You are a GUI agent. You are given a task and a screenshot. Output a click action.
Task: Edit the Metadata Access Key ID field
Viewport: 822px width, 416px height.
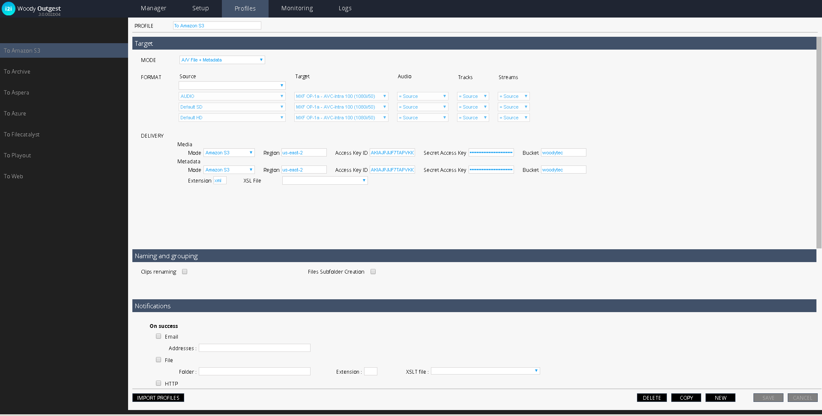(392, 170)
